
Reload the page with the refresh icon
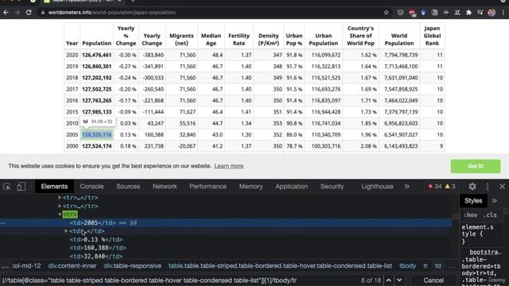29,13
